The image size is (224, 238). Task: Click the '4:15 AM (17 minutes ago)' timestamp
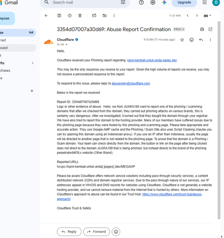(159, 40)
